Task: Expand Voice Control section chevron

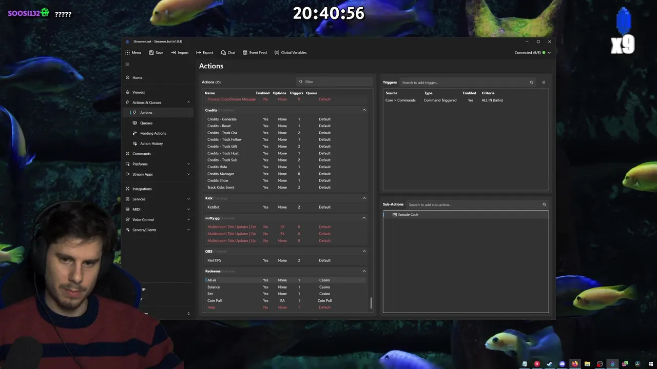Action: pos(188,219)
